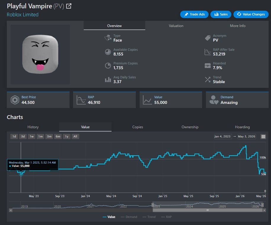
Task: Click the Hoarded chest icon
Action: [208, 66]
